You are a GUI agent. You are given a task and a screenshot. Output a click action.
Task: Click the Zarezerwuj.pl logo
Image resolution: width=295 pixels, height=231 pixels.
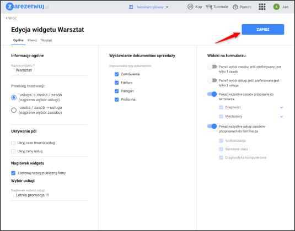[28, 7]
